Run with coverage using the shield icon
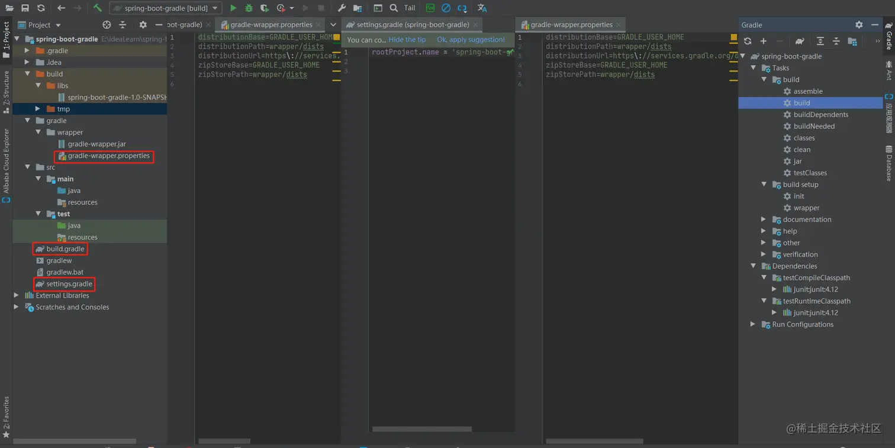The width and height of the screenshot is (895, 448). coord(265,8)
